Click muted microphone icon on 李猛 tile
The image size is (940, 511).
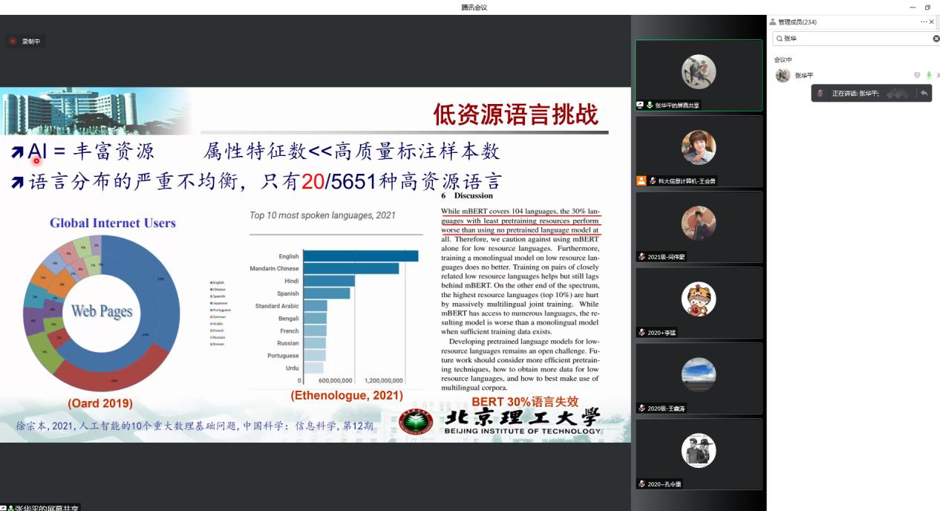642,332
